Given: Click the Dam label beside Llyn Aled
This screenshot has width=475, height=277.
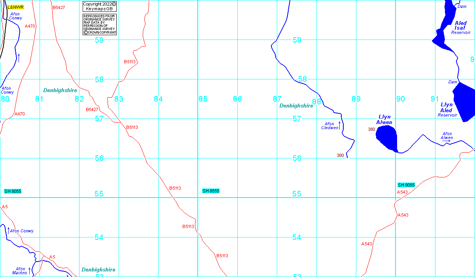Looking at the screenshot, I should (453, 82).
